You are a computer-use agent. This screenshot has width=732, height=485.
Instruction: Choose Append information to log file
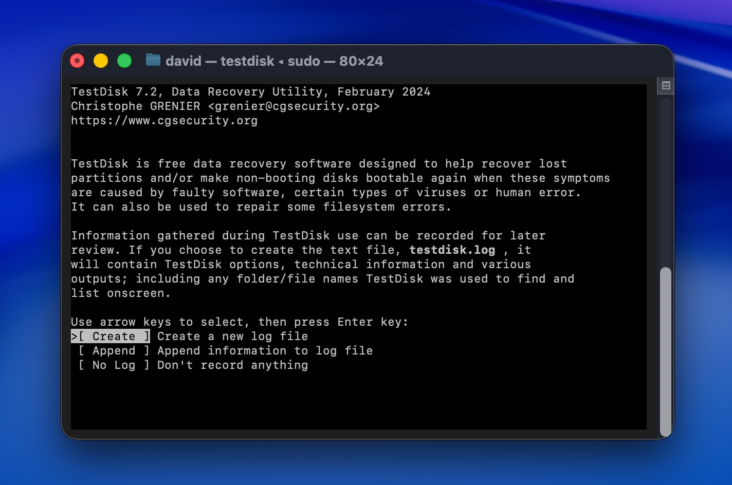pyautogui.click(x=114, y=350)
